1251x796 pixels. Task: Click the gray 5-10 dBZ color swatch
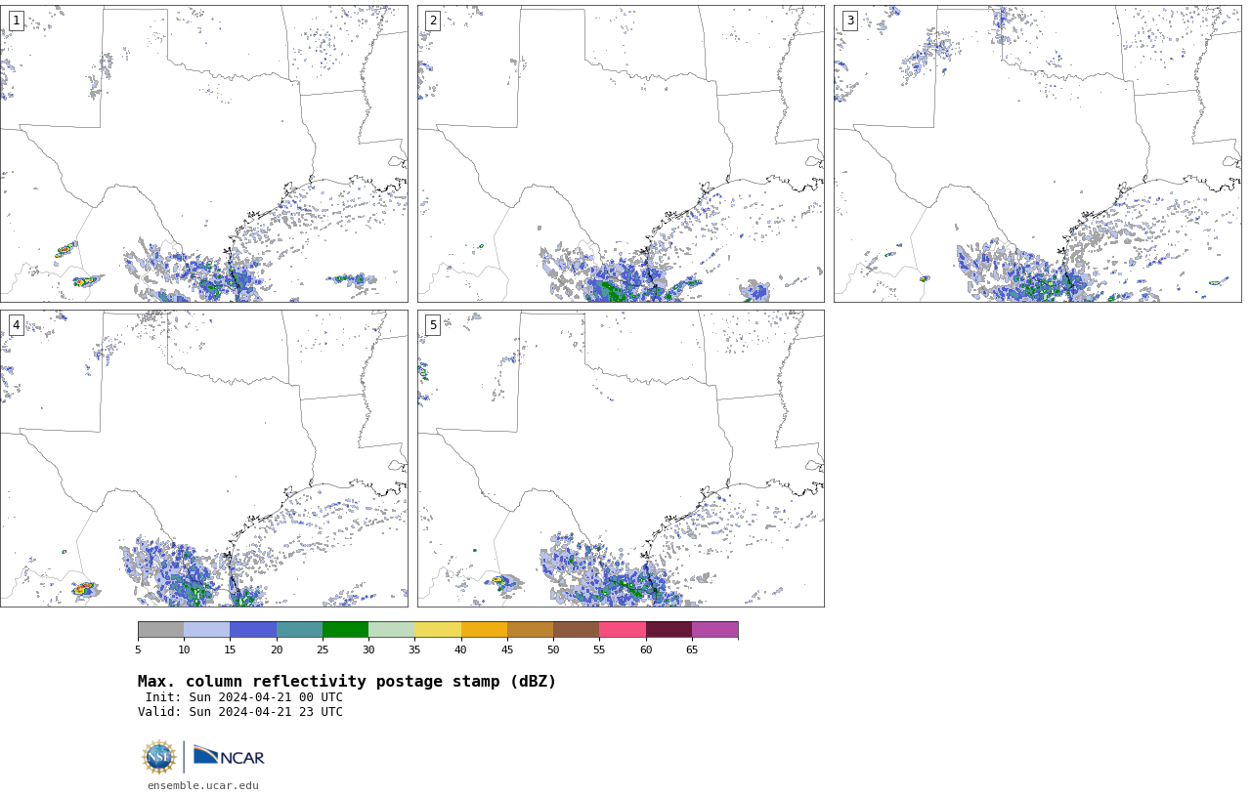pyautogui.click(x=160, y=630)
